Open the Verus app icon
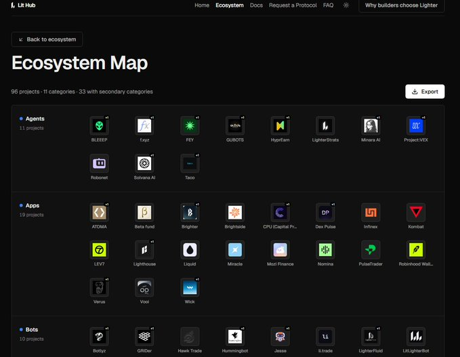The width and height of the screenshot is (460, 357). (x=99, y=287)
